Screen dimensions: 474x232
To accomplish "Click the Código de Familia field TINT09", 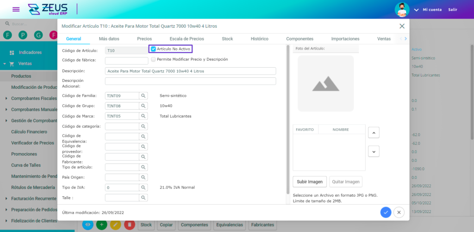I will pyautogui.click(x=122, y=95).
